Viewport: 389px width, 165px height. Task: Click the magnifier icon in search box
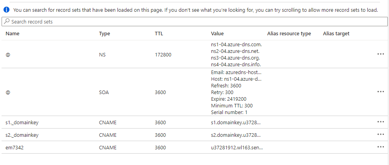click(7, 22)
